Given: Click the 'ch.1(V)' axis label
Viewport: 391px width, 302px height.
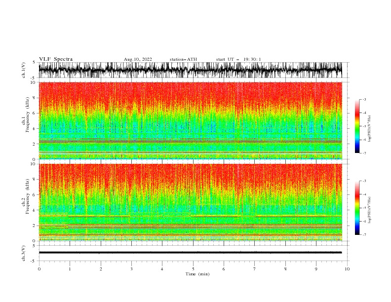Looking at the screenshot, I should point(24,70).
